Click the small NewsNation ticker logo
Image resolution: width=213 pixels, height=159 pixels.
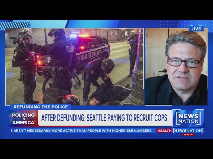coord(188,131)
